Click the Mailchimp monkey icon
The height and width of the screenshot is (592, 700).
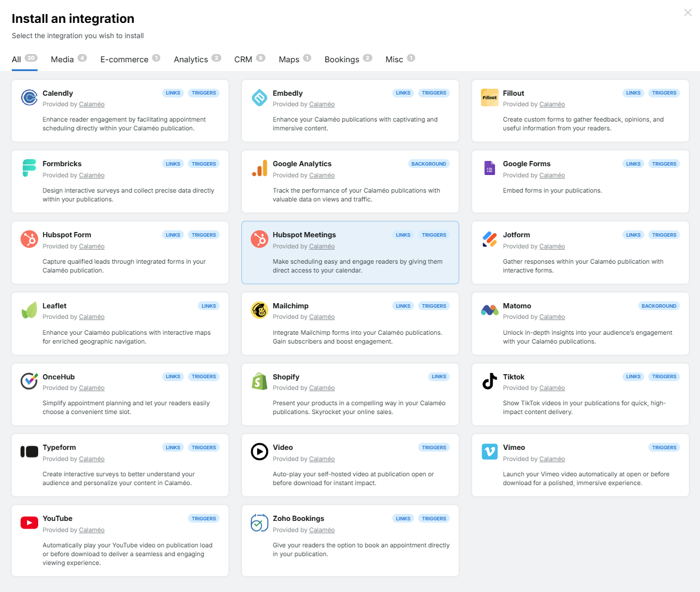pyautogui.click(x=260, y=310)
